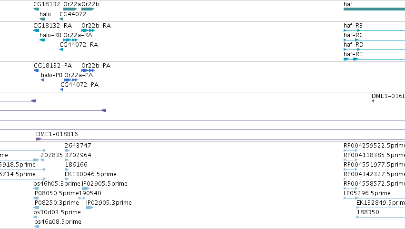Click the halo gene arrow glyph
Image resolution: width=405 pixels, height=229 pixels.
tap(42, 19)
